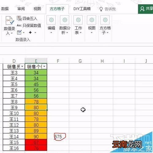Select red cell with value 67
This screenshot has width=153, height=153.
[x=36, y=142]
